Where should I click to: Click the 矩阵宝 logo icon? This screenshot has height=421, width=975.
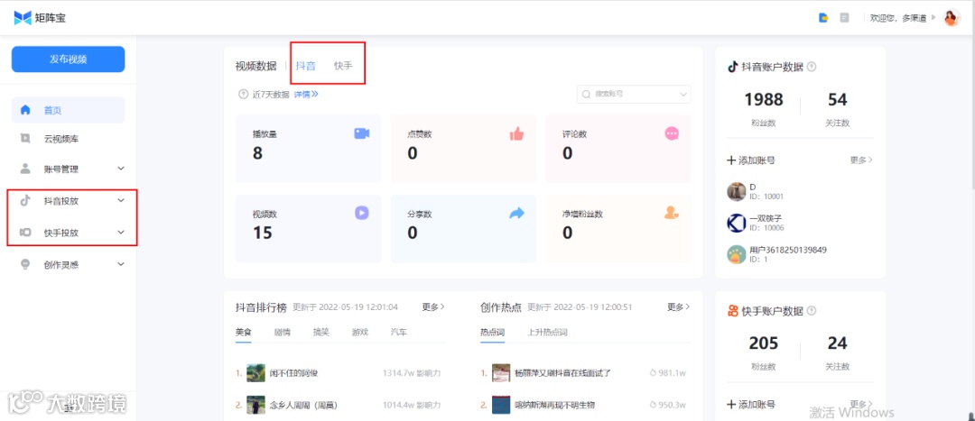click(23, 18)
